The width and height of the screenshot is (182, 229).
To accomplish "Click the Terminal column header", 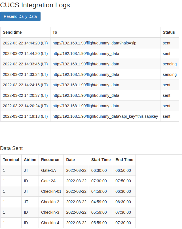I will coord(11,160).
